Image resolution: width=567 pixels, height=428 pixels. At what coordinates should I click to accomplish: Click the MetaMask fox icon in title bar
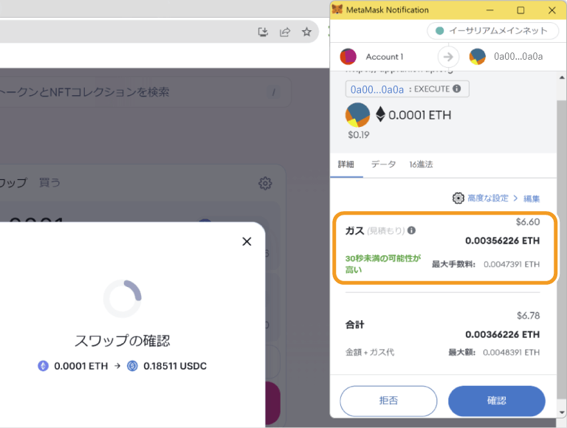coord(337,10)
